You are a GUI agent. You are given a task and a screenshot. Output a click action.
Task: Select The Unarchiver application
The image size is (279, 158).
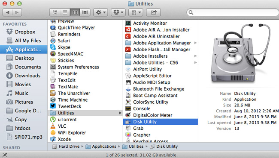point(85,93)
